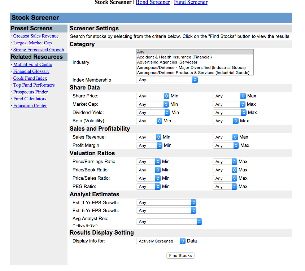The width and height of the screenshot is (305, 271).
Task: Select Advertising Agencies (Services) industry
Action: click(x=195, y=62)
